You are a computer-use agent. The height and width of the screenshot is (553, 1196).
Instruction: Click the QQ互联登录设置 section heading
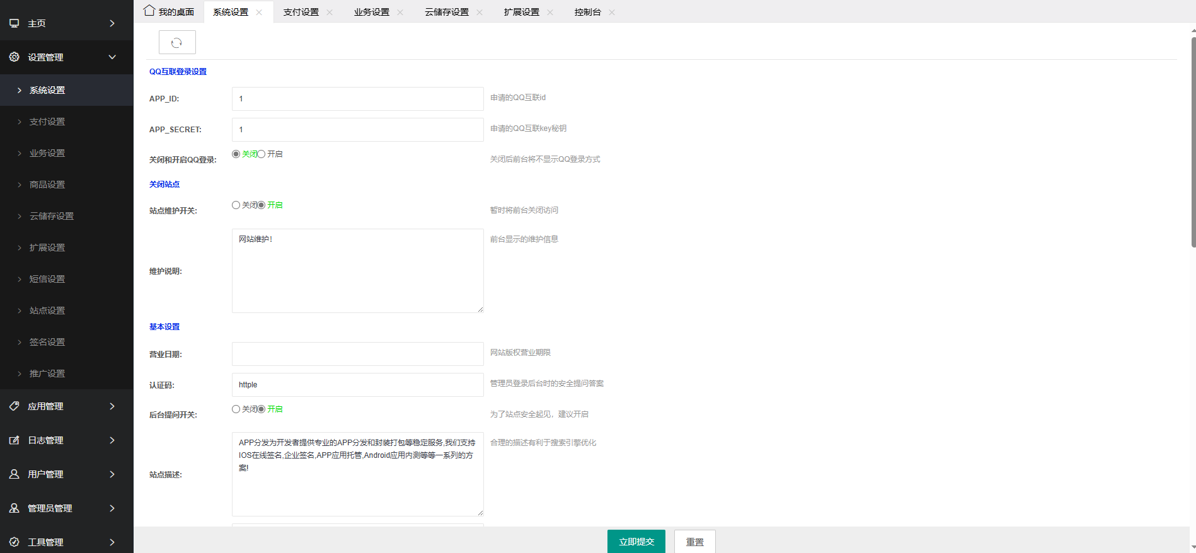point(178,72)
